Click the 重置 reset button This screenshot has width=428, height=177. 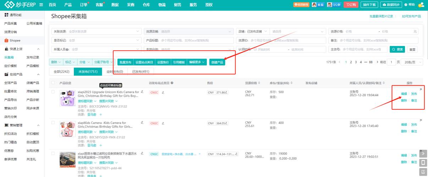pyautogui.click(x=412, y=49)
